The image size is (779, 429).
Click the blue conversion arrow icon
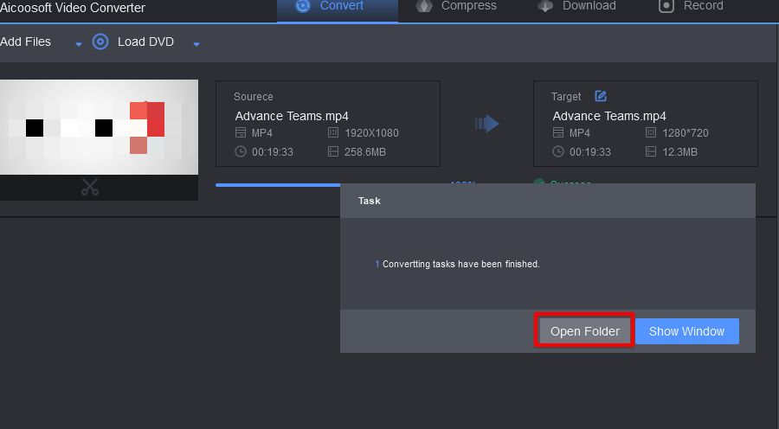click(x=486, y=124)
